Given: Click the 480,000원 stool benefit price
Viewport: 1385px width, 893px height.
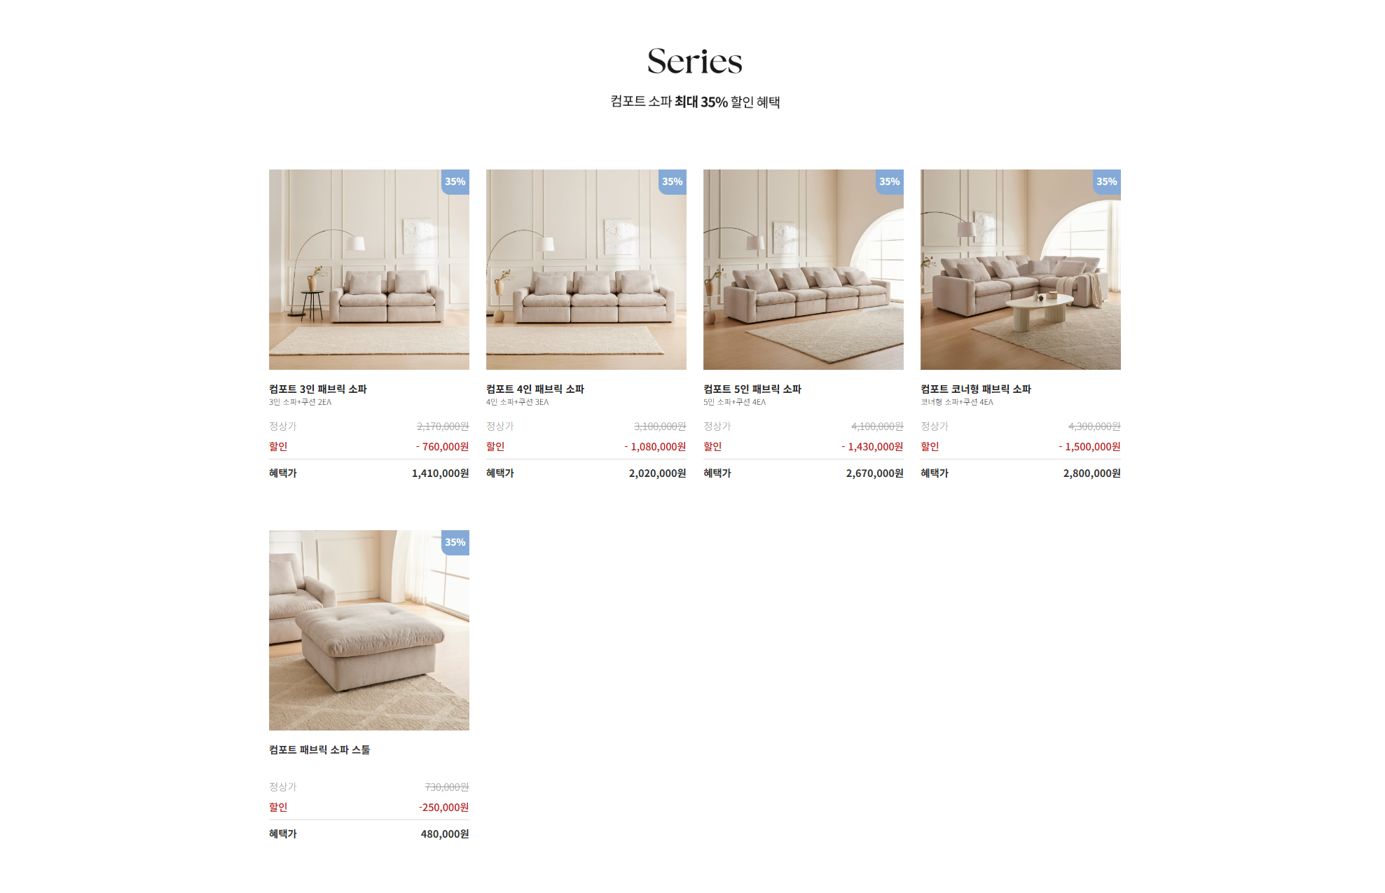Looking at the screenshot, I should point(445,834).
